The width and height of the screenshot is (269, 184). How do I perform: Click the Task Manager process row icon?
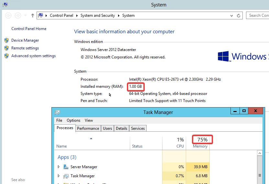(x=66, y=176)
